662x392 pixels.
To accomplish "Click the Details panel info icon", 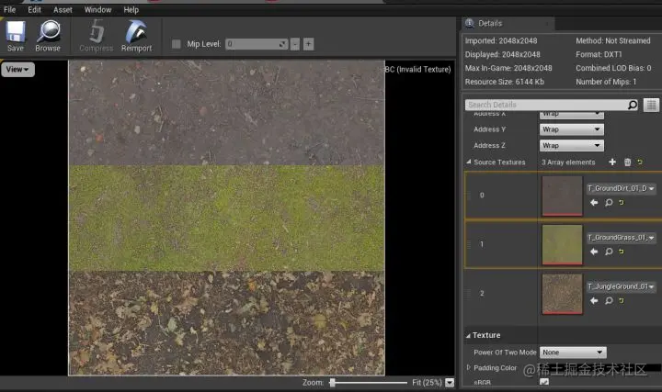I will click(470, 23).
